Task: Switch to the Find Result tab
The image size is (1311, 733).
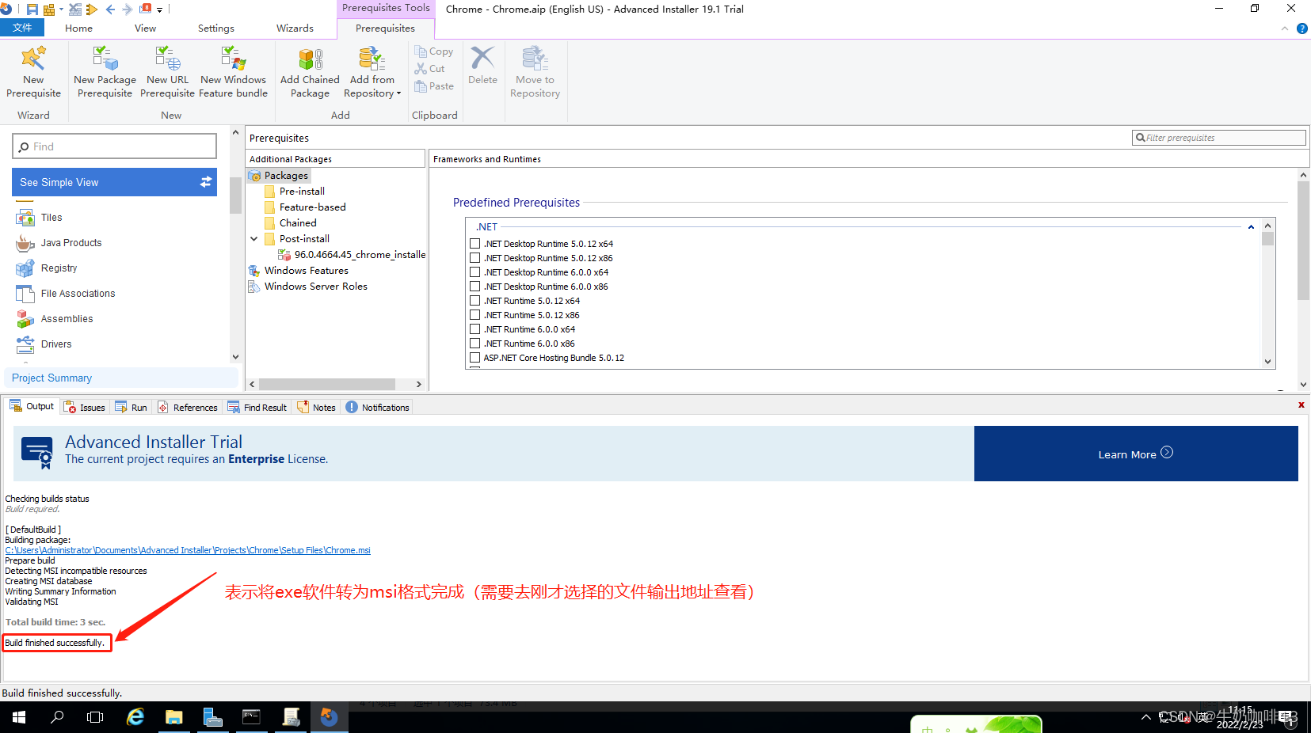Action: (x=257, y=408)
